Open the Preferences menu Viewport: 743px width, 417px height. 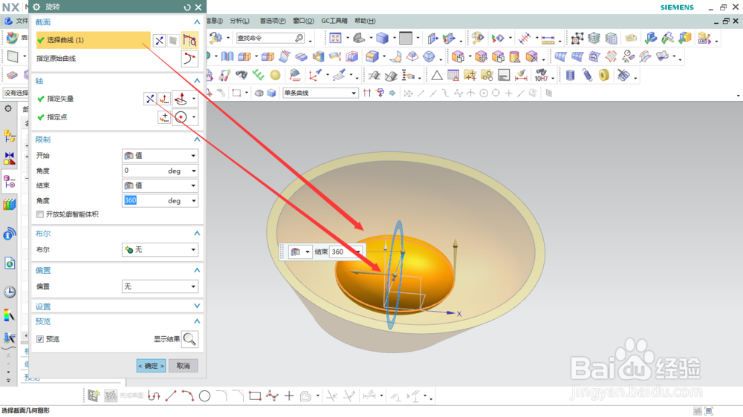pos(273,21)
